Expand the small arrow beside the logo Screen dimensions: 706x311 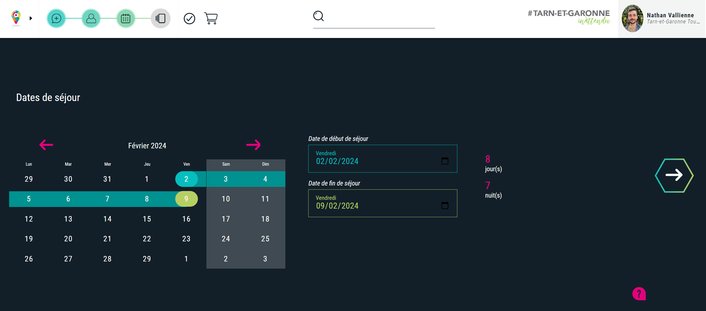(x=31, y=18)
